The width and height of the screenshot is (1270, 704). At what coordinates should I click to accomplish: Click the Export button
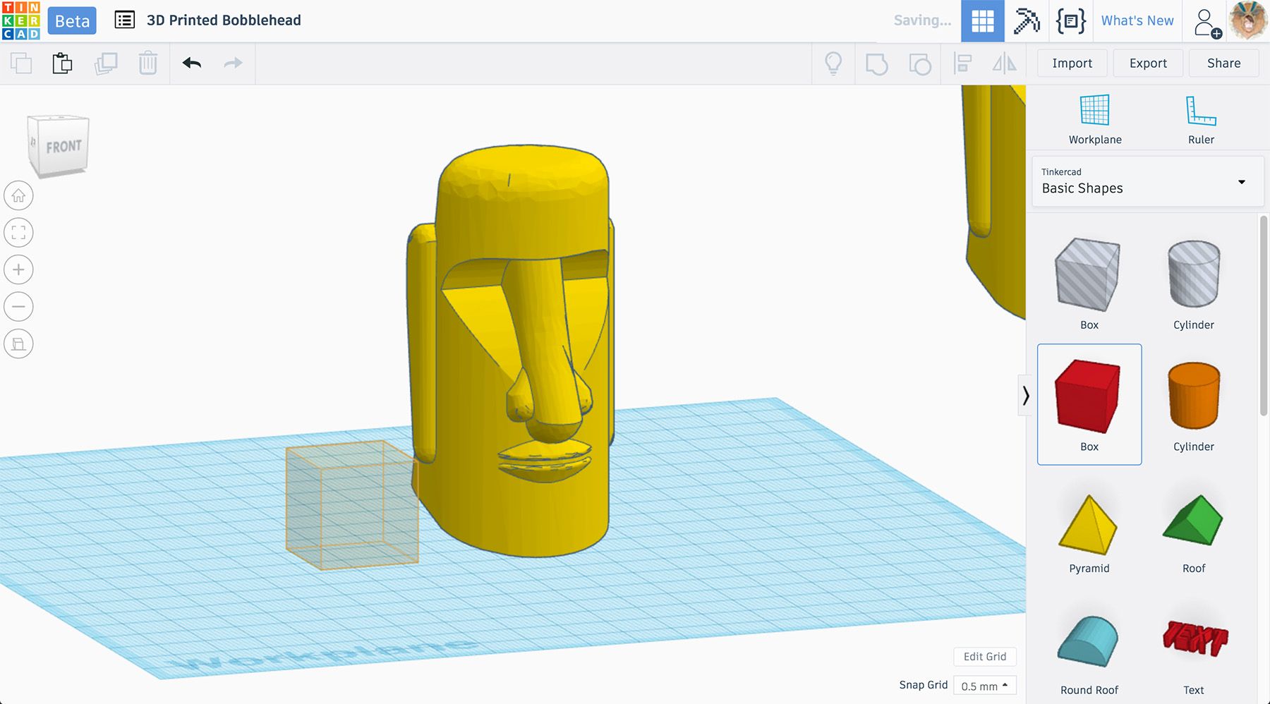(1148, 63)
